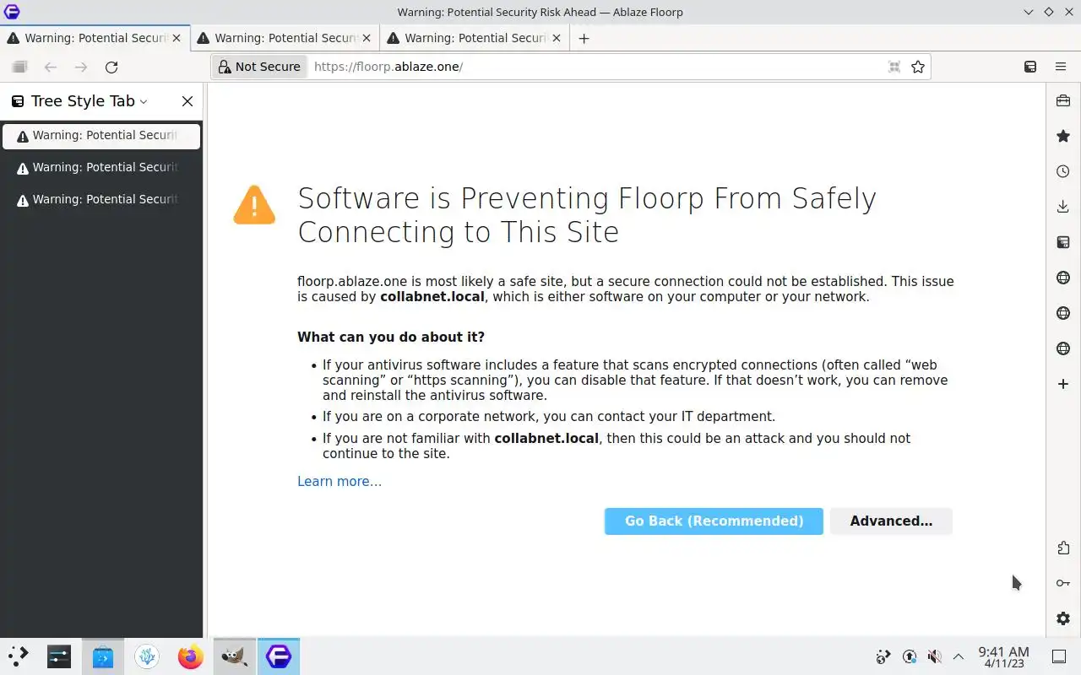Open settings gear in right sidebar
Screen dimensions: 1081x675
click(1063, 618)
